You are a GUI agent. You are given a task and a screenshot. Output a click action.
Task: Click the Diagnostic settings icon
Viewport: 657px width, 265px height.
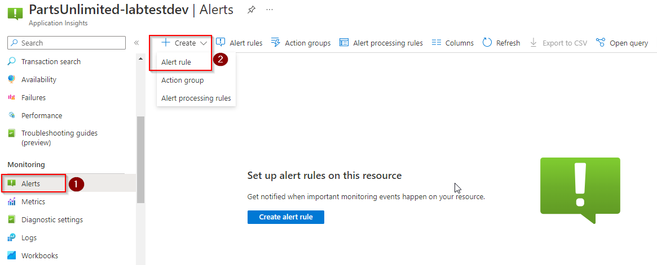[12, 219]
